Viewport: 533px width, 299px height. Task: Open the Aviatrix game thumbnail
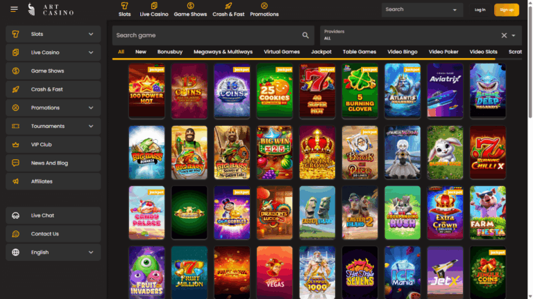pos(445,90)
